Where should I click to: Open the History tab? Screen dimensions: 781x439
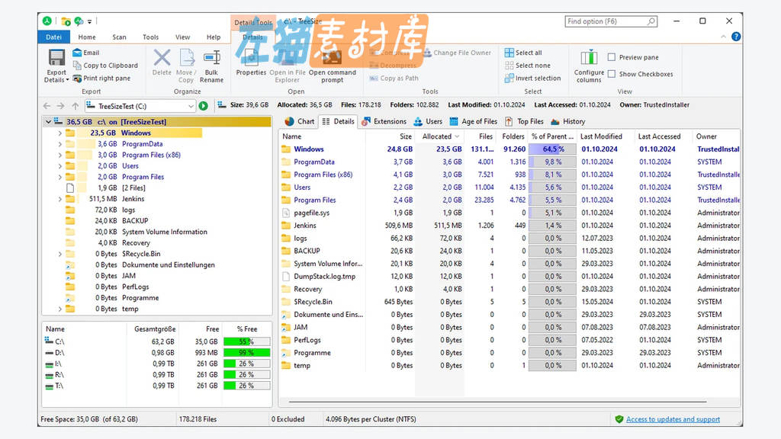[567, 121]
